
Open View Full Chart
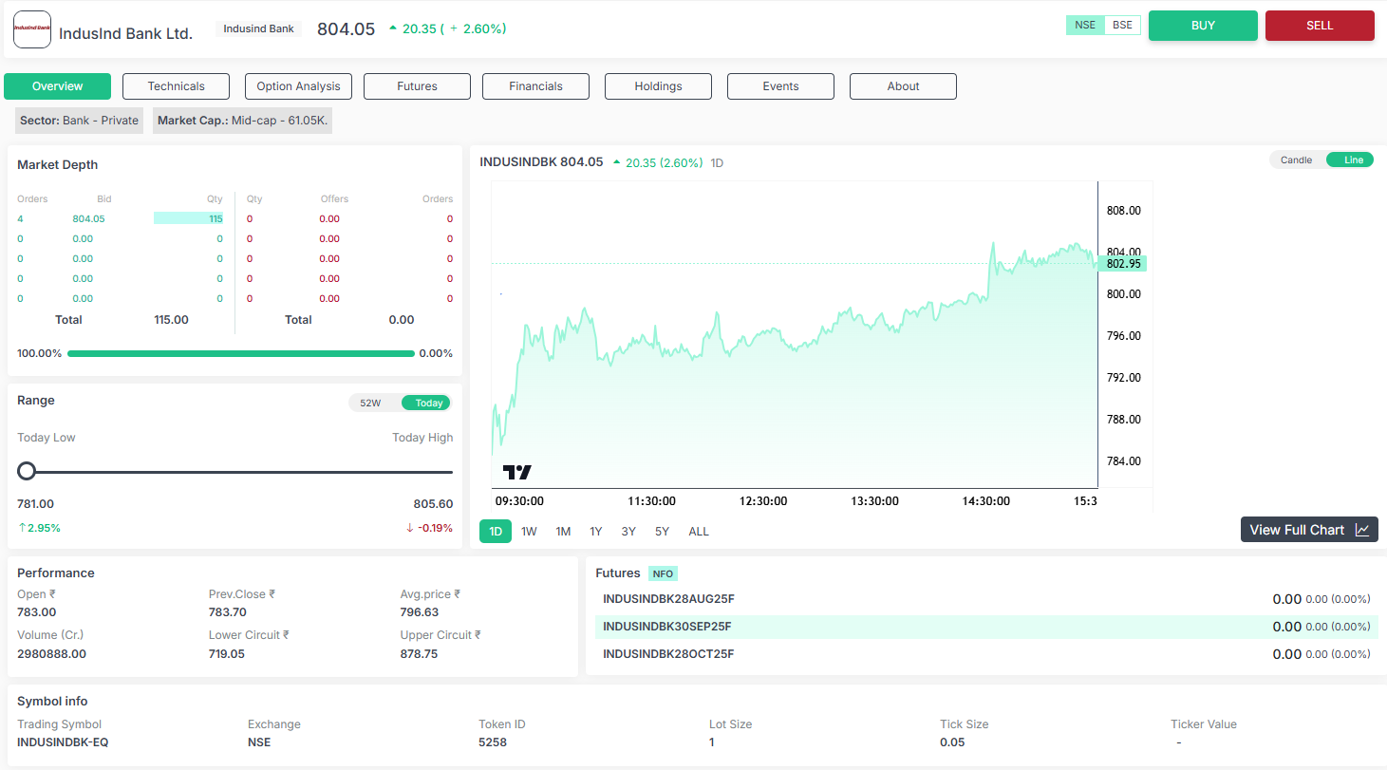point(1309,530)
